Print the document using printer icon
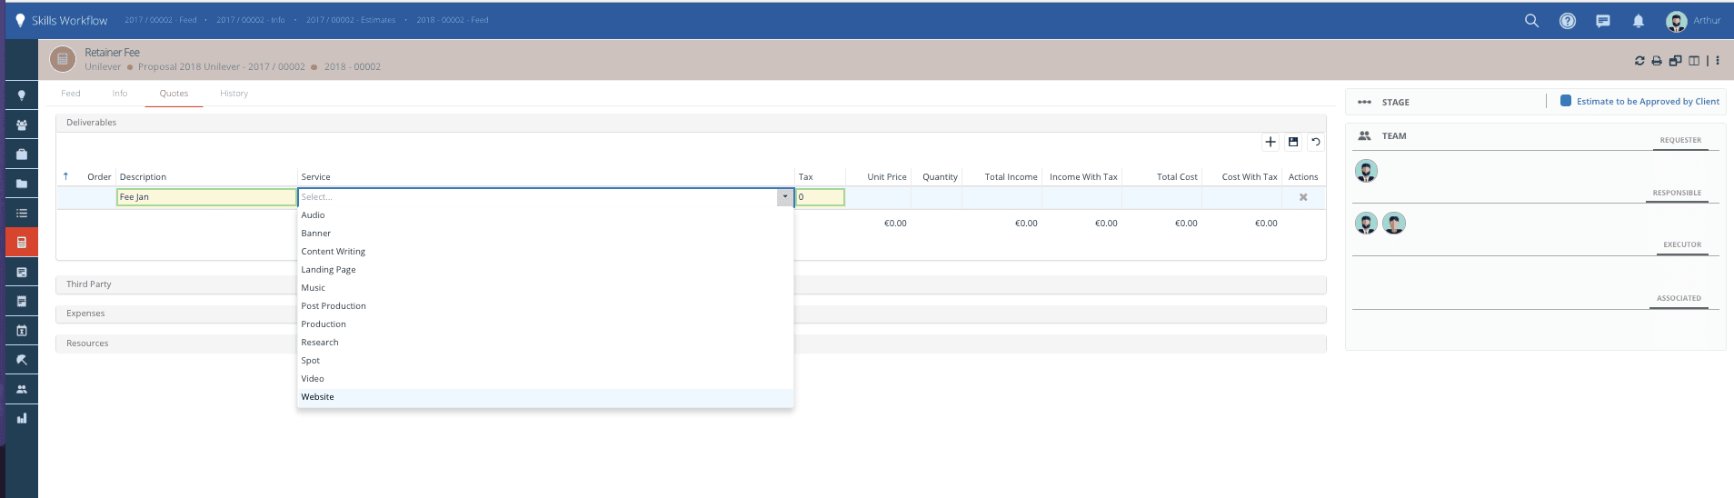The image size is (1734, 498). 1657,61
